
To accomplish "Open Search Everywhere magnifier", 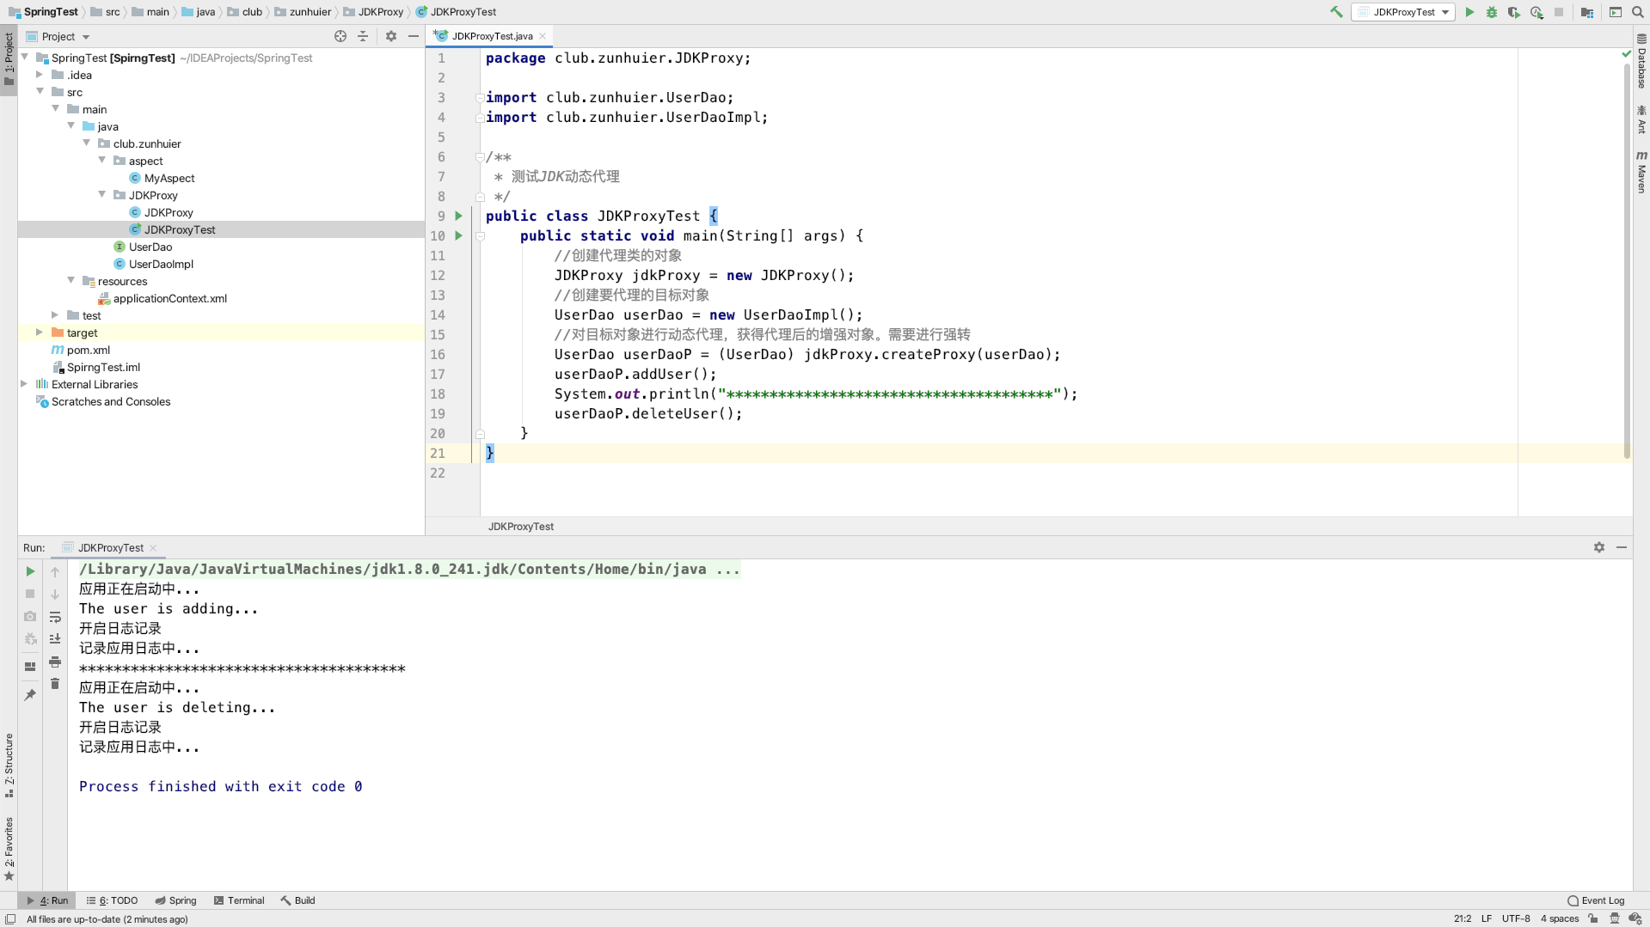I will click(1638, 12).
